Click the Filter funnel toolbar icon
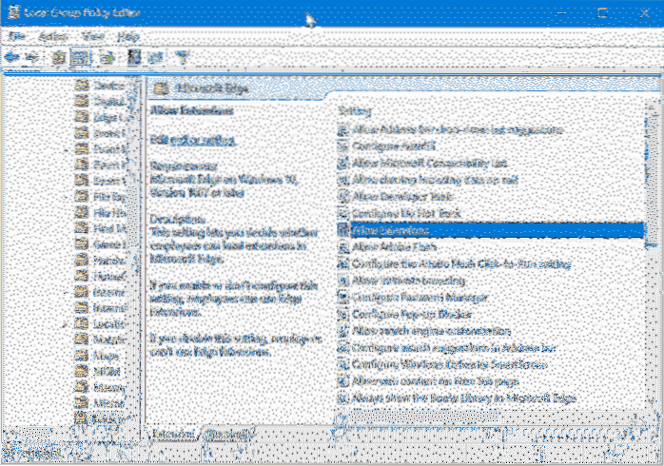The width and height of the screenshot is (664, 466). point(181,57)
